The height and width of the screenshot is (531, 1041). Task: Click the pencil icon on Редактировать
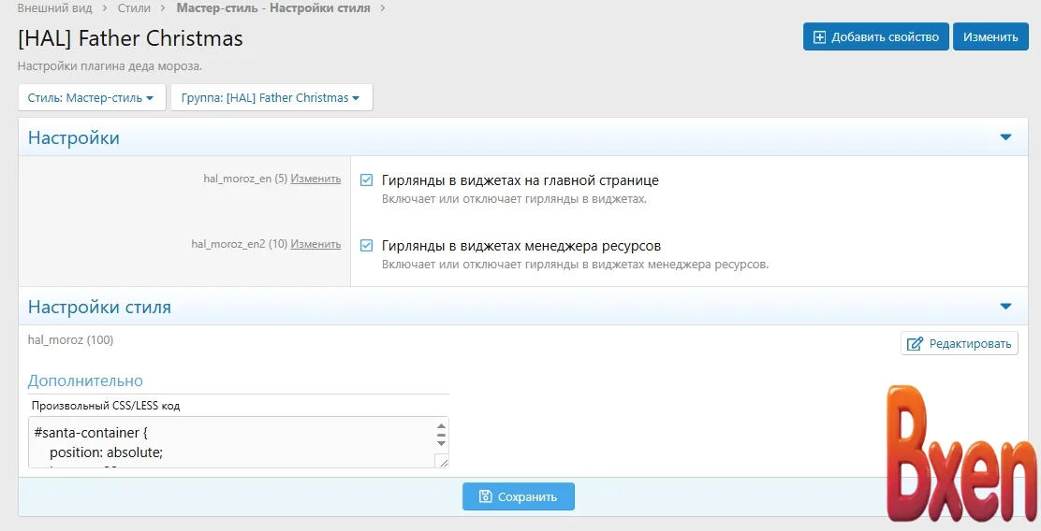coord(915,344)
